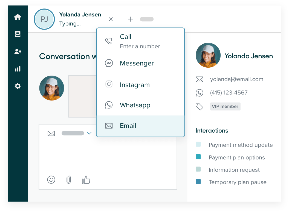289x212 pixels.
Task: Choose Messenger from the channel menu
Action: click(140, 63)
